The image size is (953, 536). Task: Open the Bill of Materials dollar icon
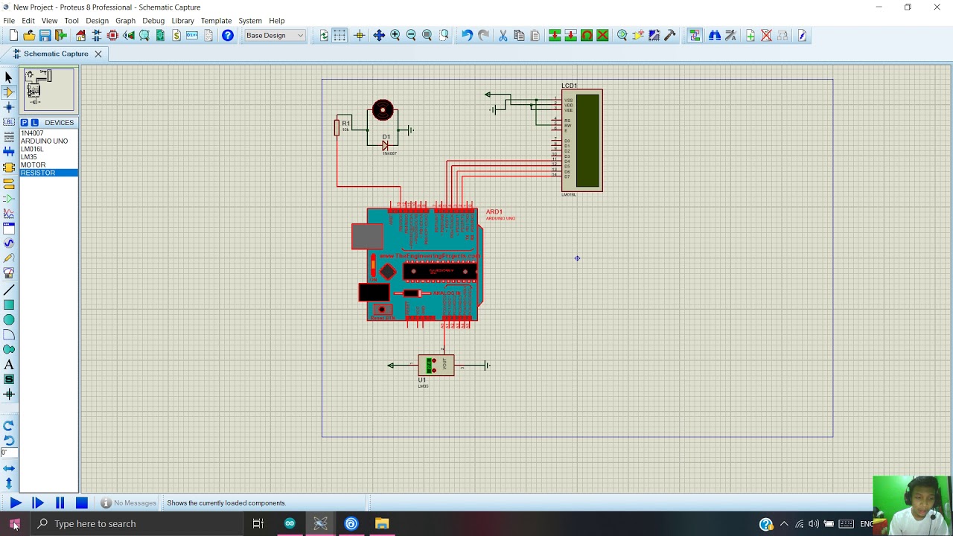176,36
